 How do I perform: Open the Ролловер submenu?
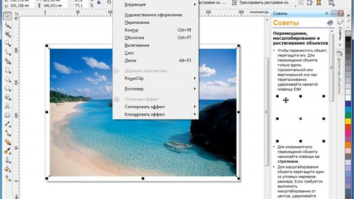[156, 88]
